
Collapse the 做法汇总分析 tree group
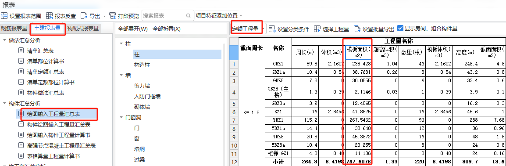(x=4, y=40)
